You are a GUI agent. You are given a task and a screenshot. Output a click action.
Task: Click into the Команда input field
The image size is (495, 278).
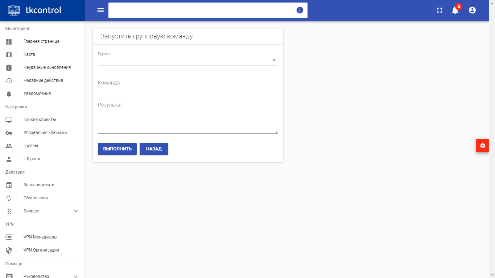coord(187,83)
